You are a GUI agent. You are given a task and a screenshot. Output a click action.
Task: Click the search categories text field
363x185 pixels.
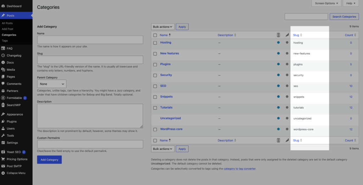[x=306, y=17]
